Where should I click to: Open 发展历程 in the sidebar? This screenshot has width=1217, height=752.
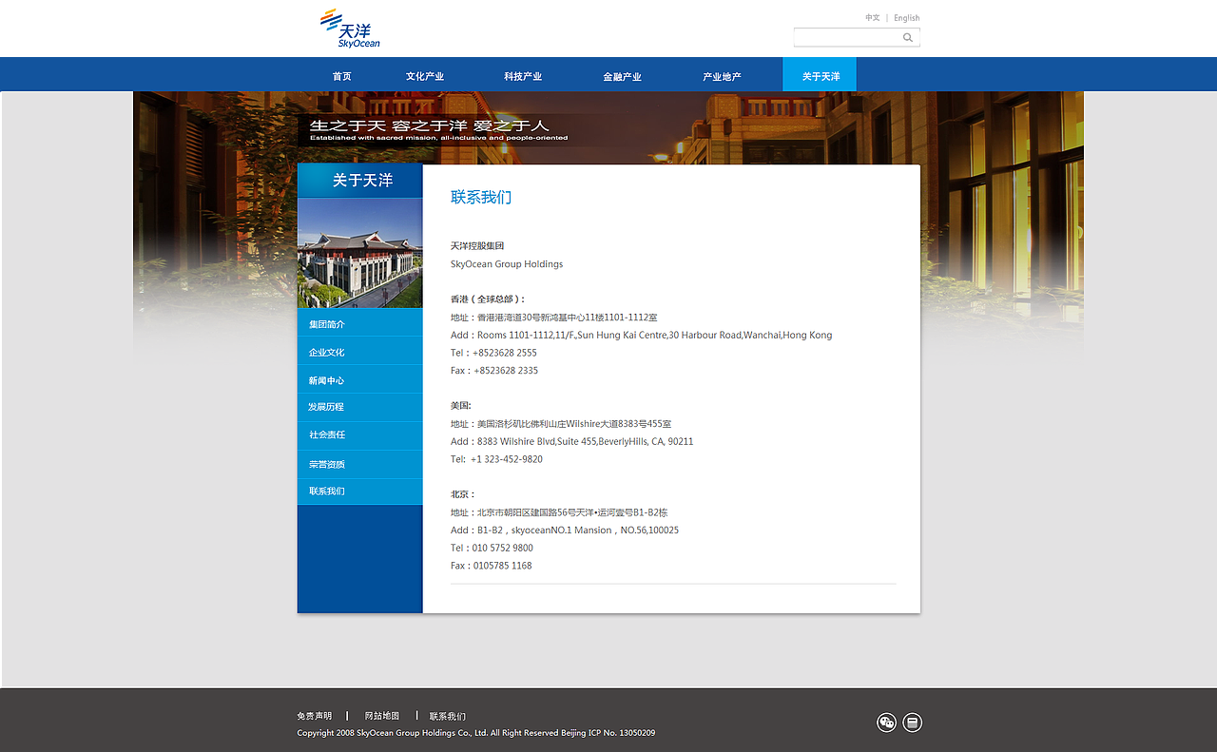tap(359, 407)
